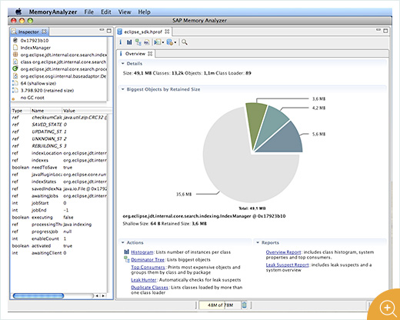Viewport: 400px width, 320px height.
Task: Click the magnifier search toolbar icon
Action: point(185,42)
